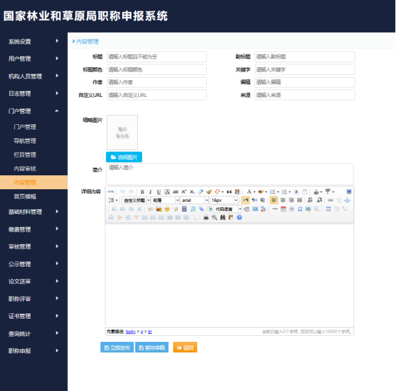
Task: Toggle bold formatting in the editor
Action: [x=142, y=192]
